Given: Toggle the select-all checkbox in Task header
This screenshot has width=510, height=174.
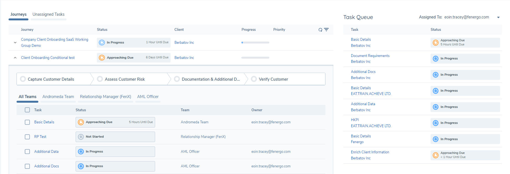Looking at the screenshot, I should pos(27,110).
